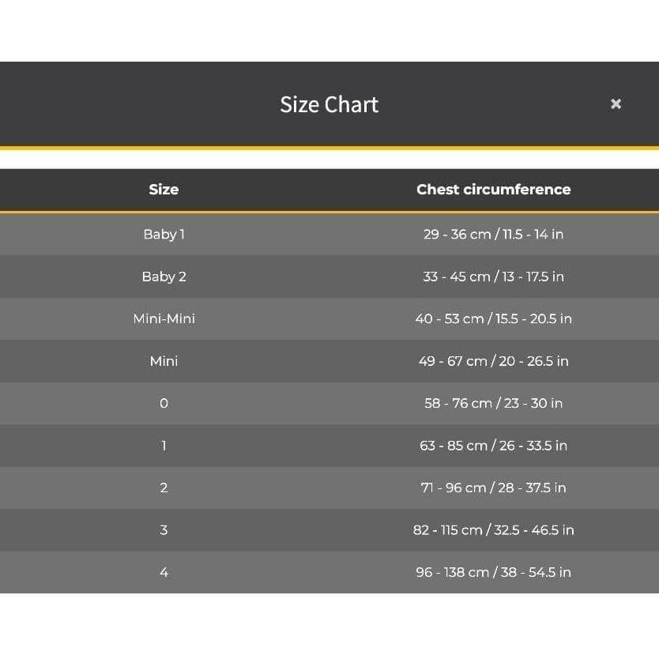This screenshot has width=659, height=659.
Task: Select the Size column header
Action: 164,190
